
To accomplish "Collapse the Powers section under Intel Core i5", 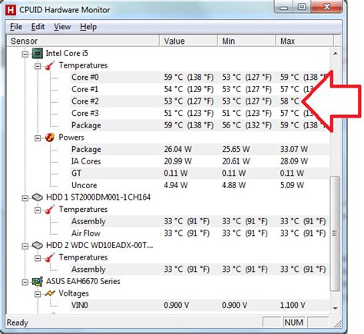I will tap(38, 138).
